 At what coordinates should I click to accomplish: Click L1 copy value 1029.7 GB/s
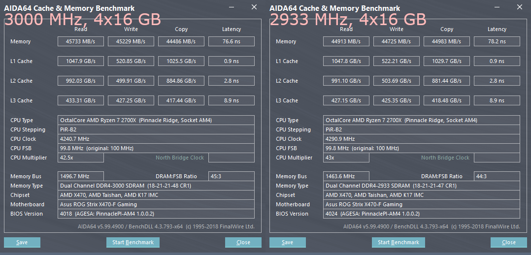[x=447, y=61]
